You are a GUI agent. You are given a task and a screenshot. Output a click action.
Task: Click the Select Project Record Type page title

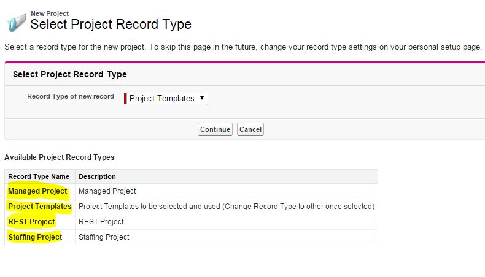tap(111, 25)
